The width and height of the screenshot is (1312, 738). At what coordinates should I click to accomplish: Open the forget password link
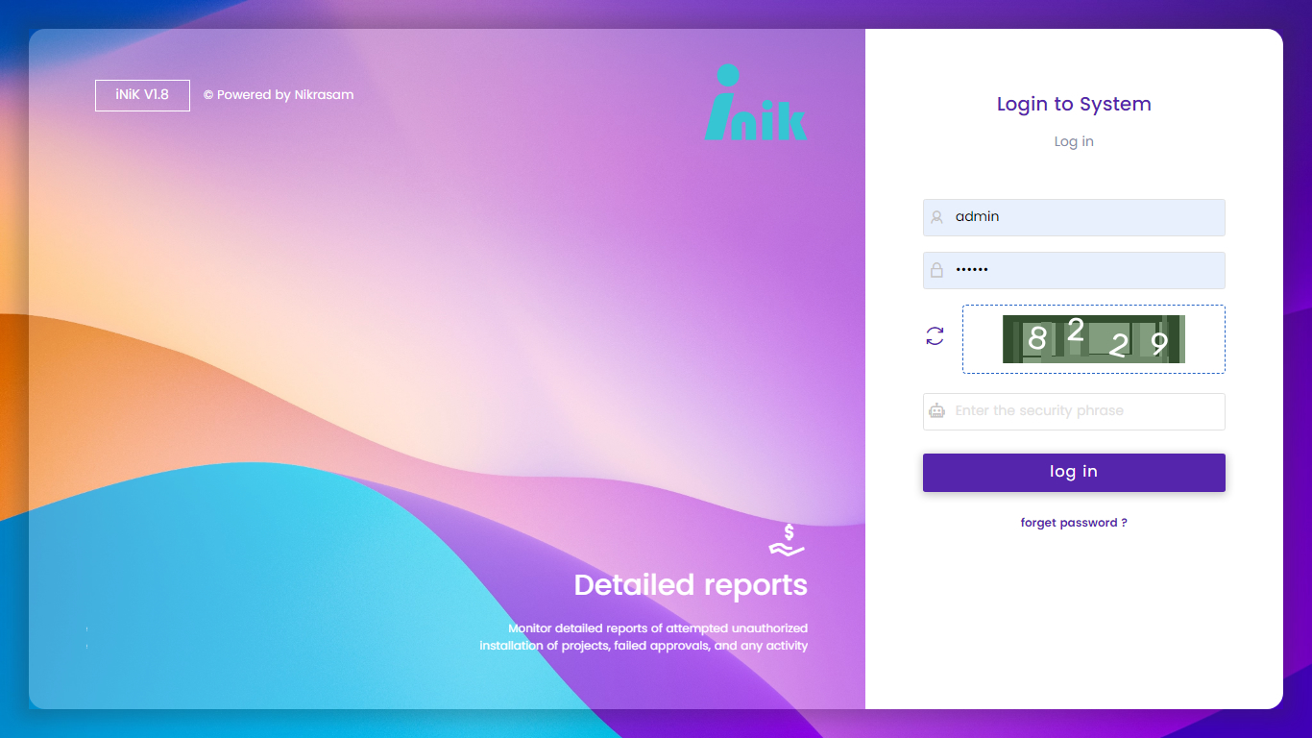click(x=1074, y=523)
